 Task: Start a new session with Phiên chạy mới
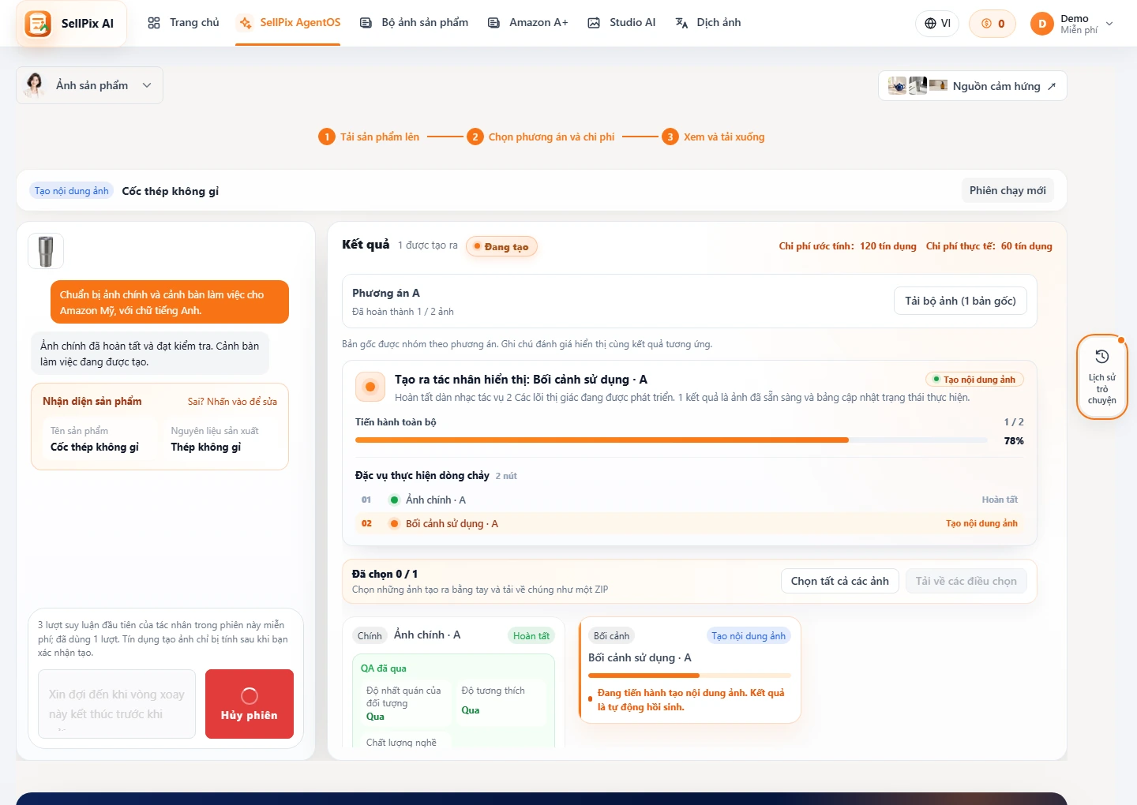1008,190
